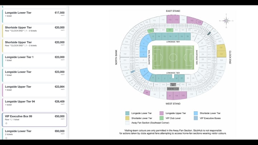Select pink section 94 on the stadium map
Screen dimensions: 258x145
(147, 93)
